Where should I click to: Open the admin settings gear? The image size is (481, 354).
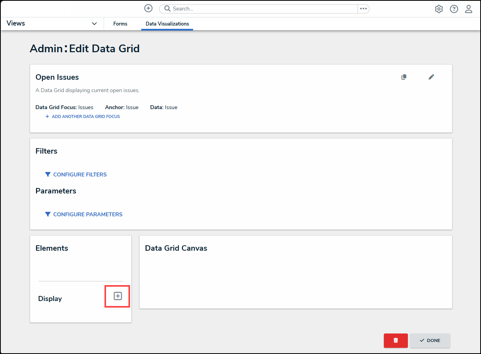(x=439, y=9)
